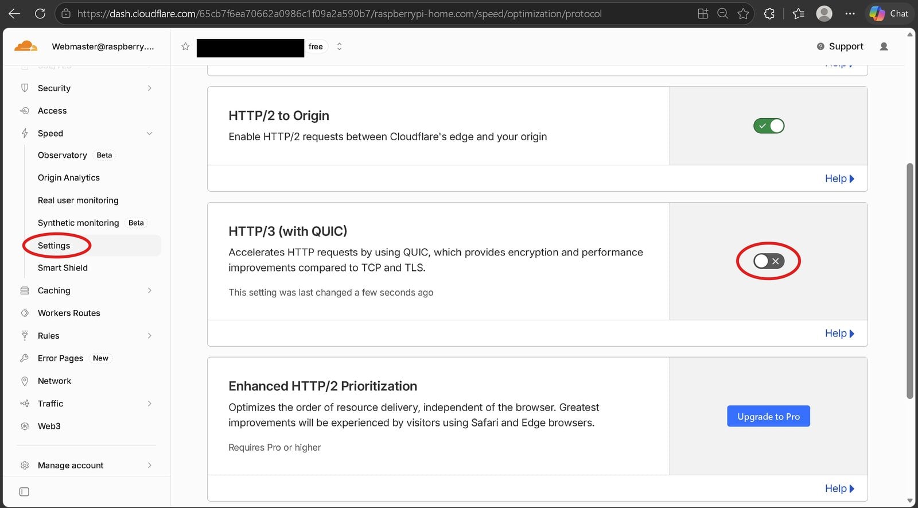Click the Network sidebar label

point(55,381)
